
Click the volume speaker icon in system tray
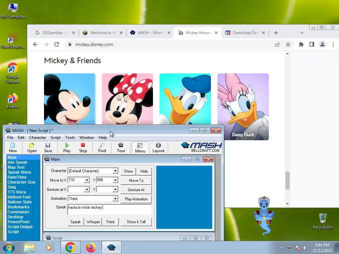[305, 248]
